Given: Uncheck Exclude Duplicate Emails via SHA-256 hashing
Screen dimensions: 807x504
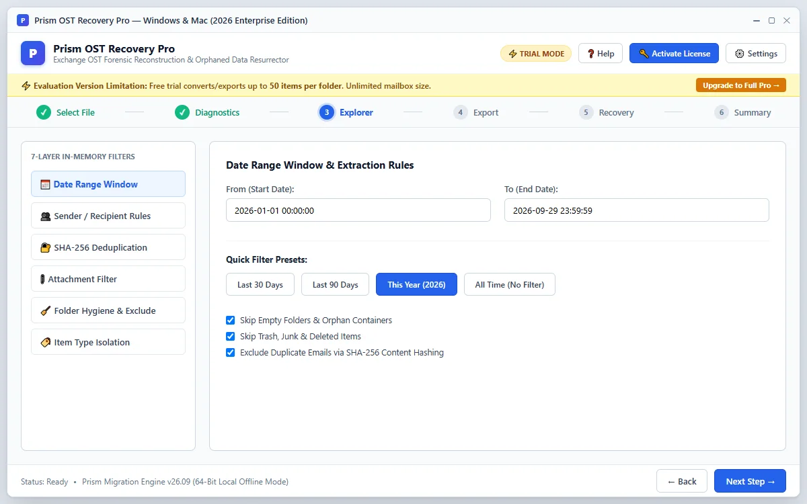Looking at the screenshot, I should [x=231, y=353].
